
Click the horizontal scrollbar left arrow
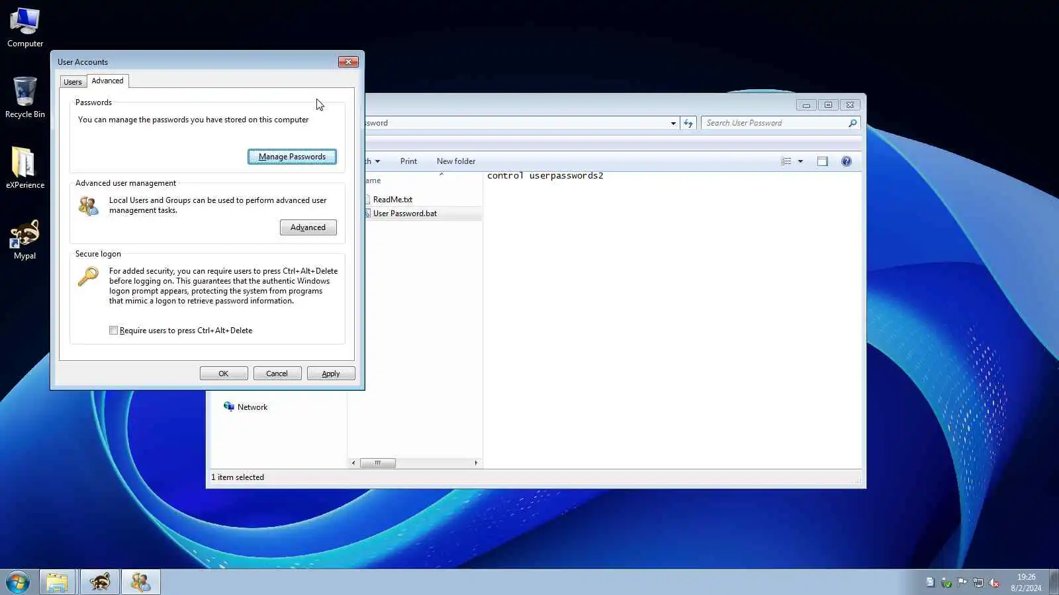pos(353,463)
